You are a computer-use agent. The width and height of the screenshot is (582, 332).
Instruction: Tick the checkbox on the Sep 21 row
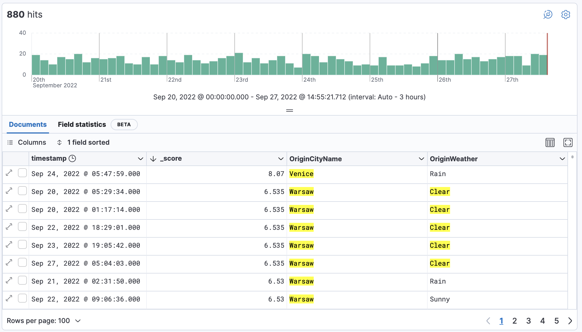[x=22, y=281]
